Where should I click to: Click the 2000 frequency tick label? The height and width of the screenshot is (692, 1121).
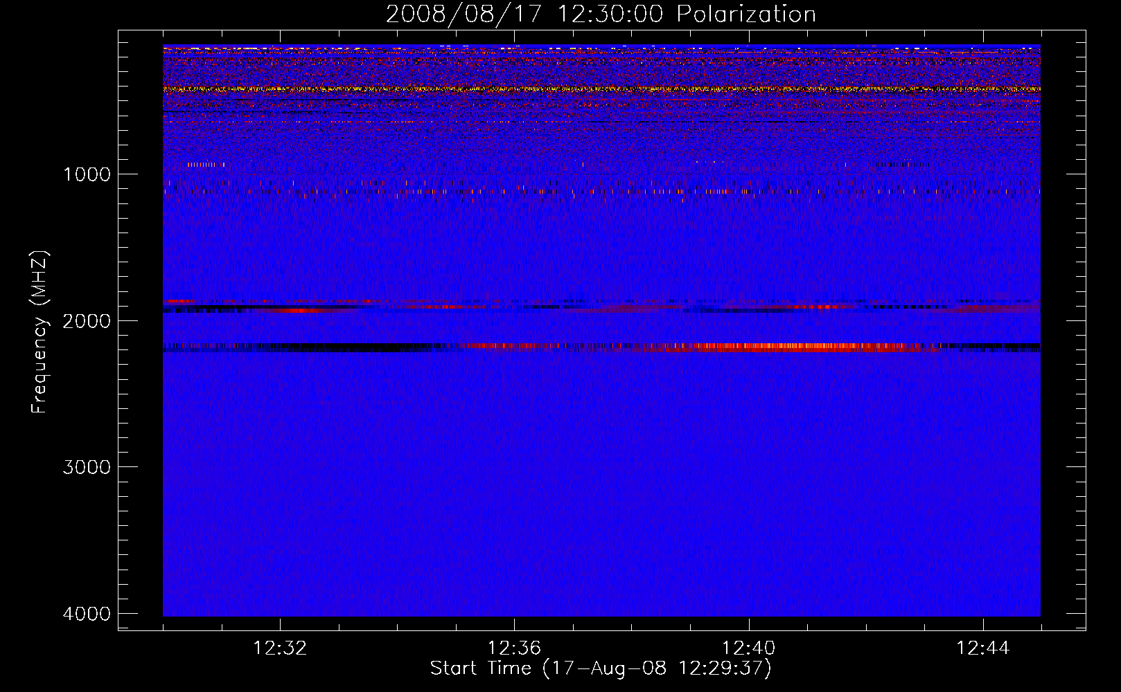[87, 320]
